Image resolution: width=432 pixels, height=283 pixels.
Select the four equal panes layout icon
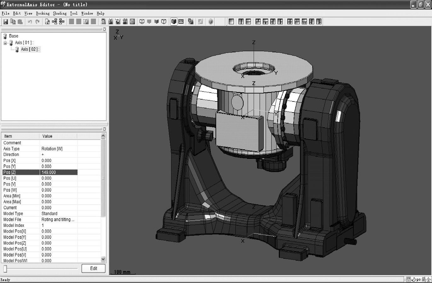(x=290, y=22)
